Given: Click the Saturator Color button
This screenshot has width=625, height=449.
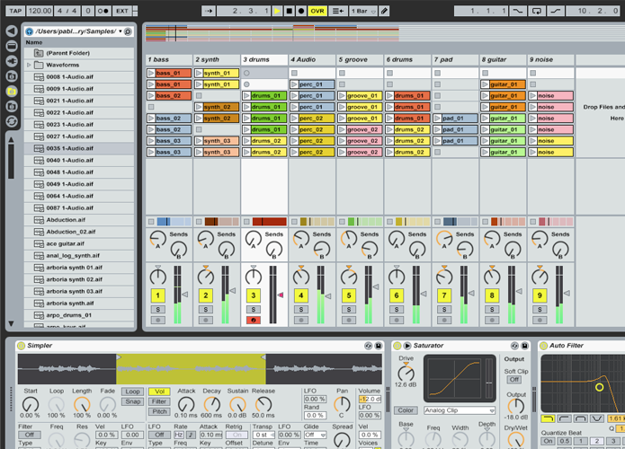Looking at the screenshot, I should point(406,410).
